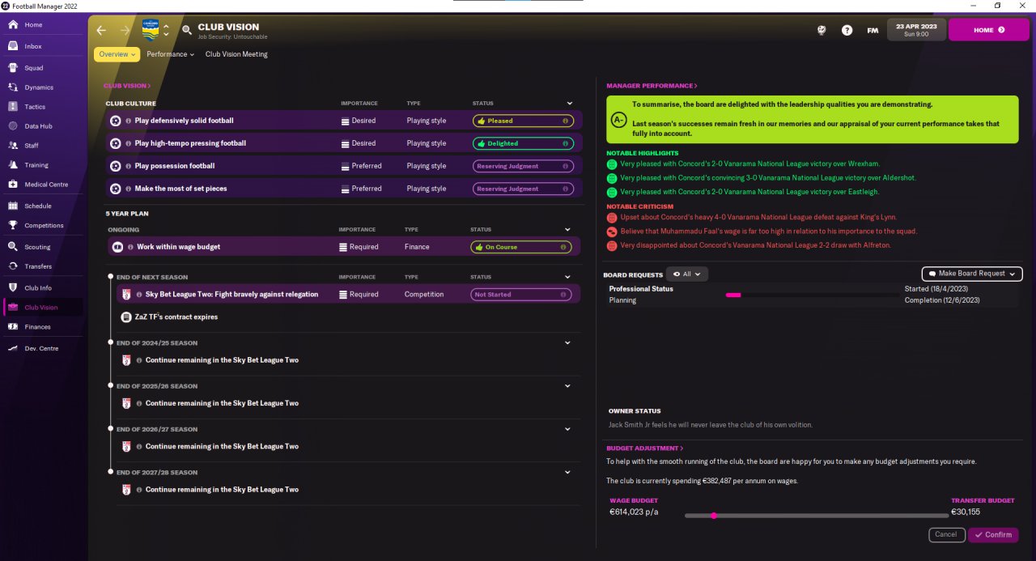Click the Home continue button
1036x561 pixels.
tap(988, 30)
